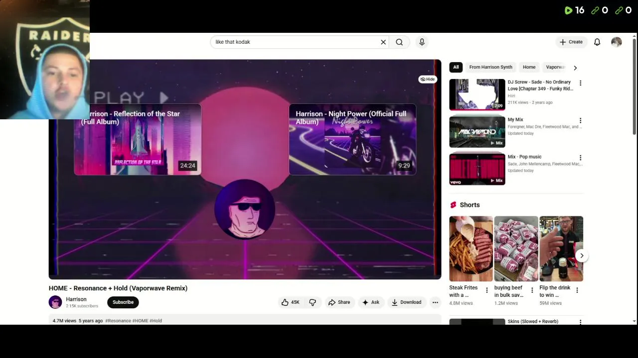Screen dimensions: 638x358
Task: Open Harrison channel avatar below the video
Action: (55, 302)
